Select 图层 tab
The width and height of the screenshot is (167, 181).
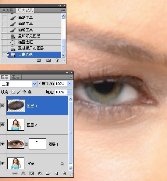point(5,77)
